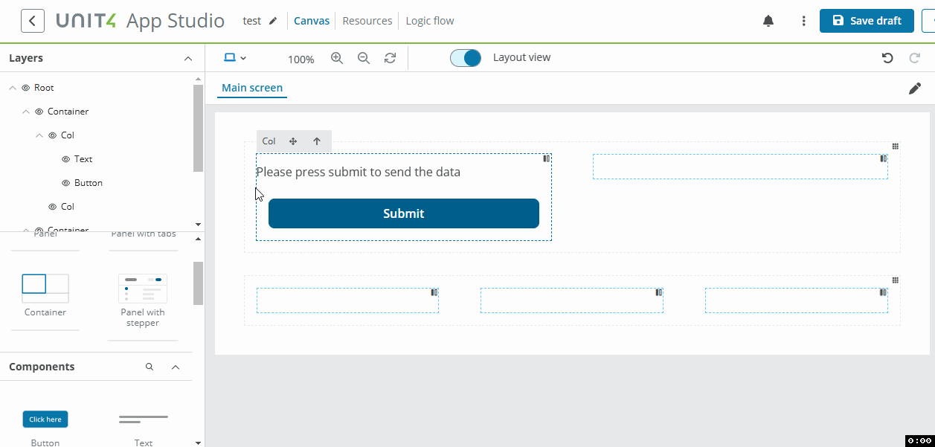Open the Logic flow tab
Image resolution: width=935 pixels, height=447 pixels.
tap(430, 20)
